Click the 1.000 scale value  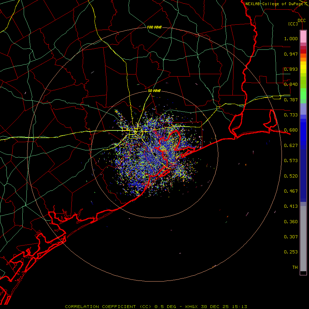(x=291, y=38)
